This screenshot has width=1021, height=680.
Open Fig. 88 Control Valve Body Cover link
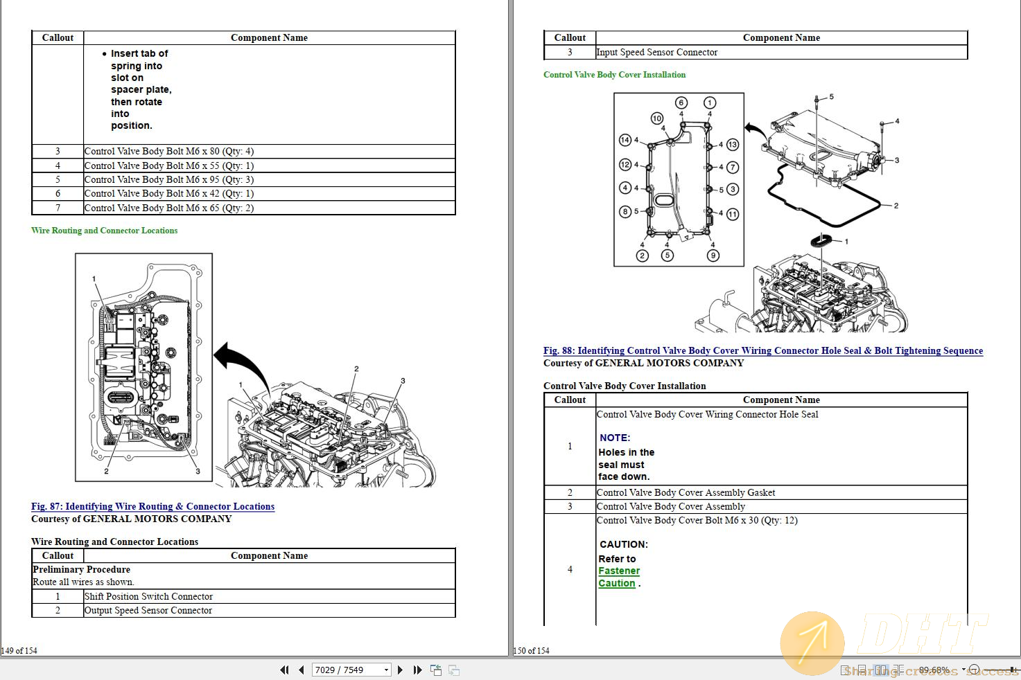click(763, 350)
